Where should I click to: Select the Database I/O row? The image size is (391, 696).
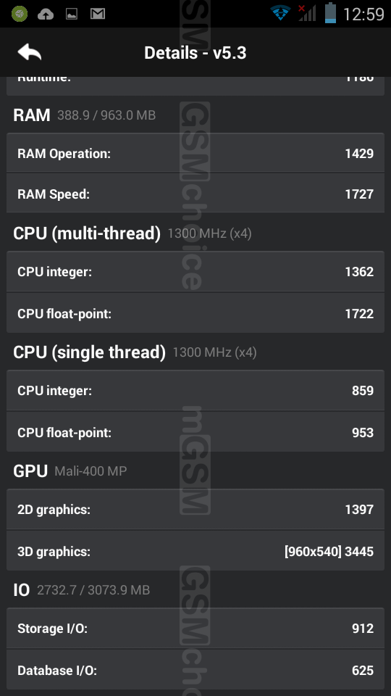point(195,670)
